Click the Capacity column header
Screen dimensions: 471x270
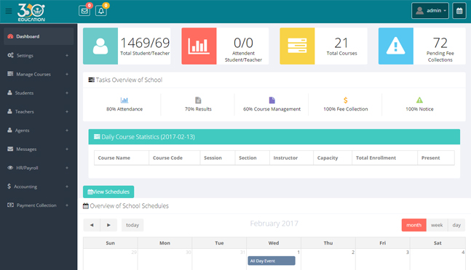point(333,157)
